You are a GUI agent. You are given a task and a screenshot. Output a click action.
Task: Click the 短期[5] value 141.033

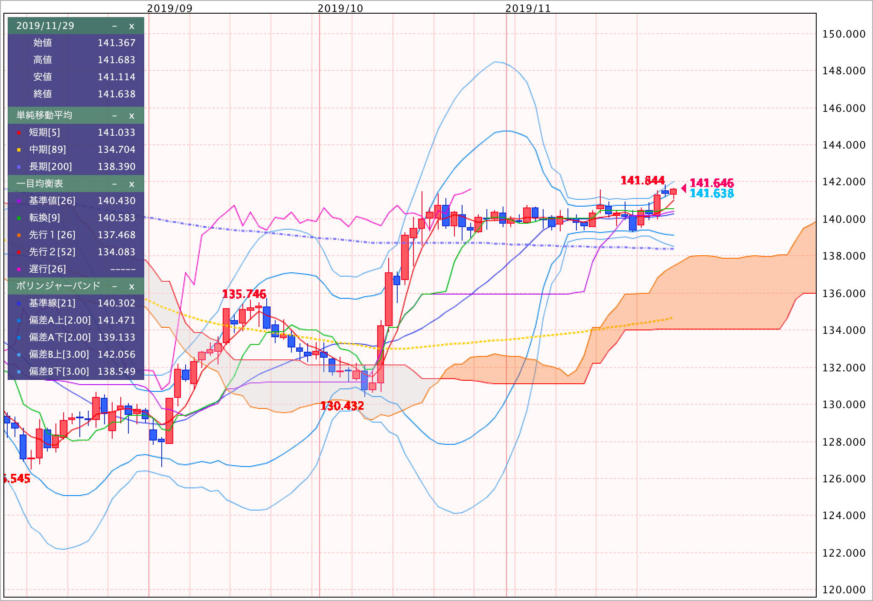[x=116, y=133]
